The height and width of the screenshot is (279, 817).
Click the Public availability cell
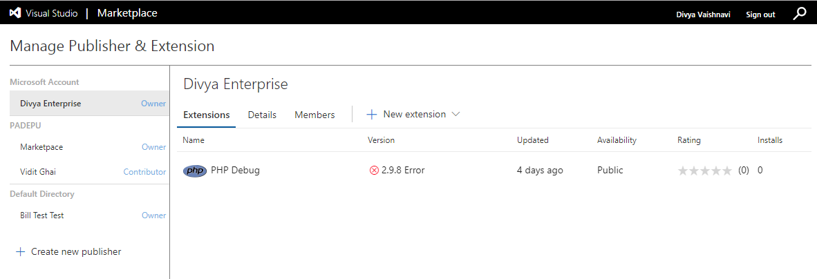610,170
